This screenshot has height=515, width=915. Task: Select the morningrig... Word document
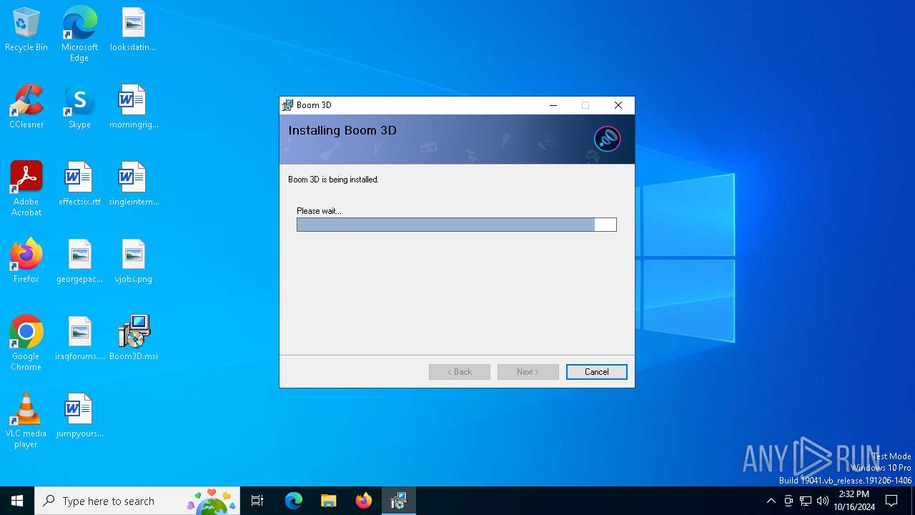click(133, 107)
